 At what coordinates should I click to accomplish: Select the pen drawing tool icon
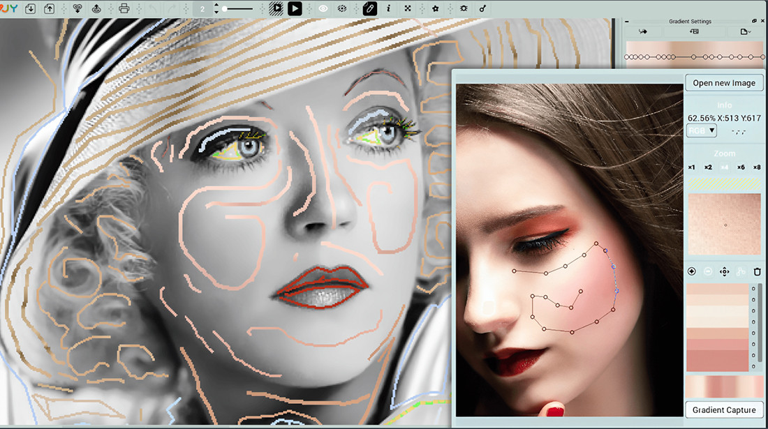tap(369, 8)
